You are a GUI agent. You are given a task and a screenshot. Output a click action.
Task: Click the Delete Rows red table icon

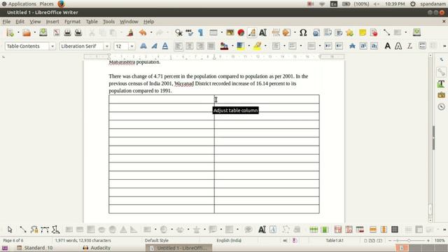pos(338,230)
